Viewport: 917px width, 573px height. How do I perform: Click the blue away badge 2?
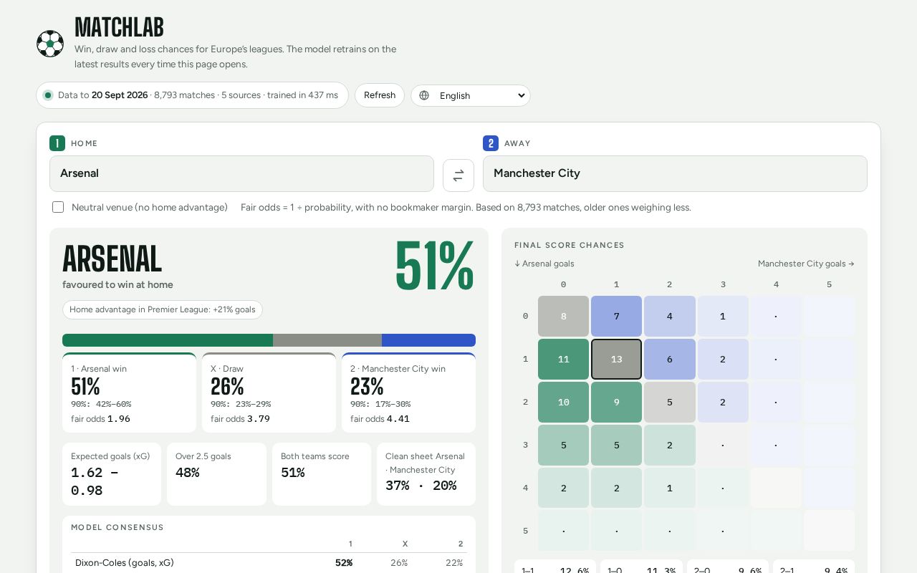[x=491, y=143]
